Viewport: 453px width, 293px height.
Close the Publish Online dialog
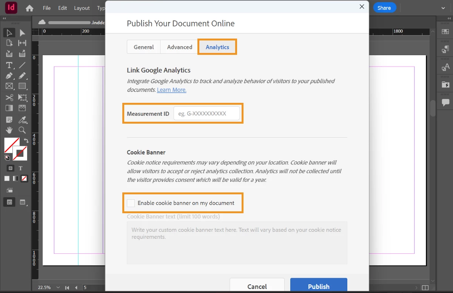(362, 6)
